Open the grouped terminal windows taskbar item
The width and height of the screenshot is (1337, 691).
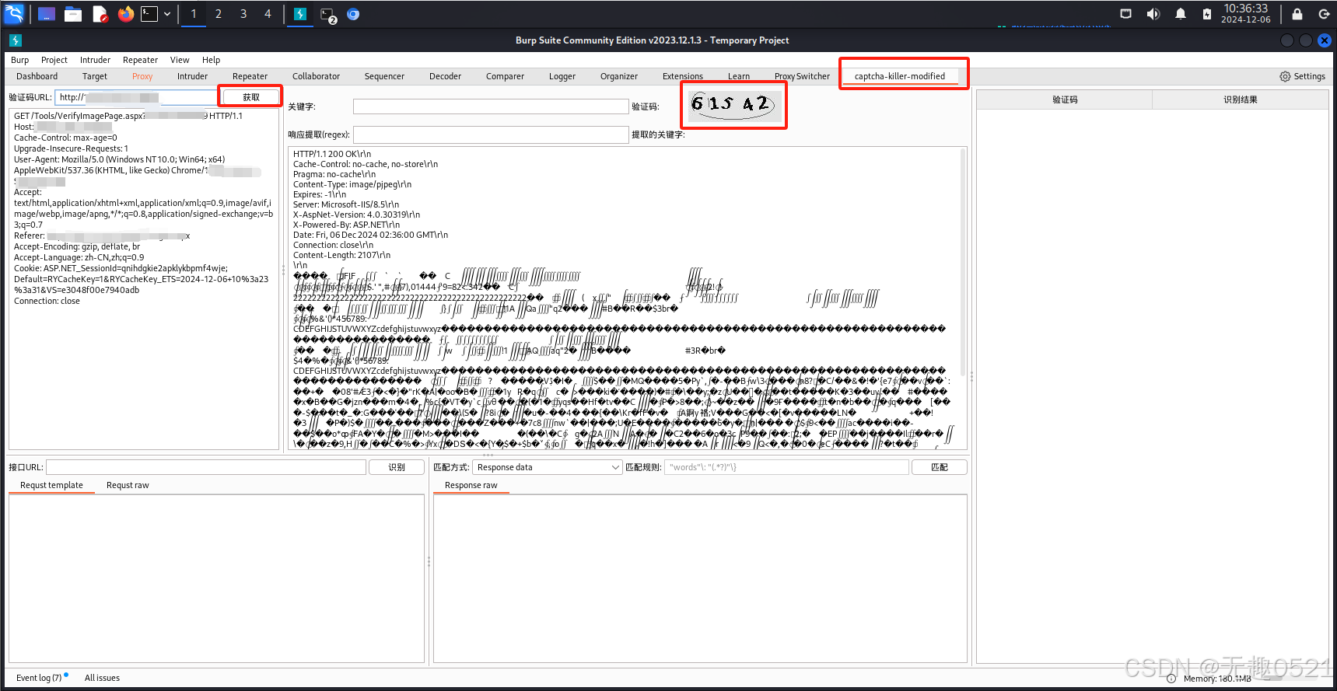(328, 15)
